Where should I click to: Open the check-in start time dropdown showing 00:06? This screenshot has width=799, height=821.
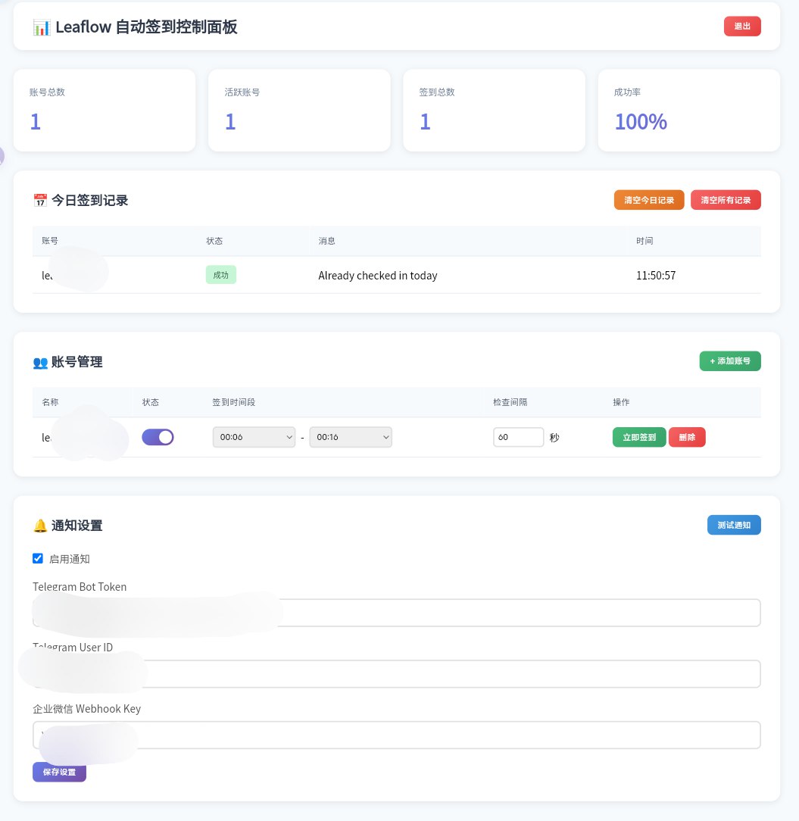[254, 437]
